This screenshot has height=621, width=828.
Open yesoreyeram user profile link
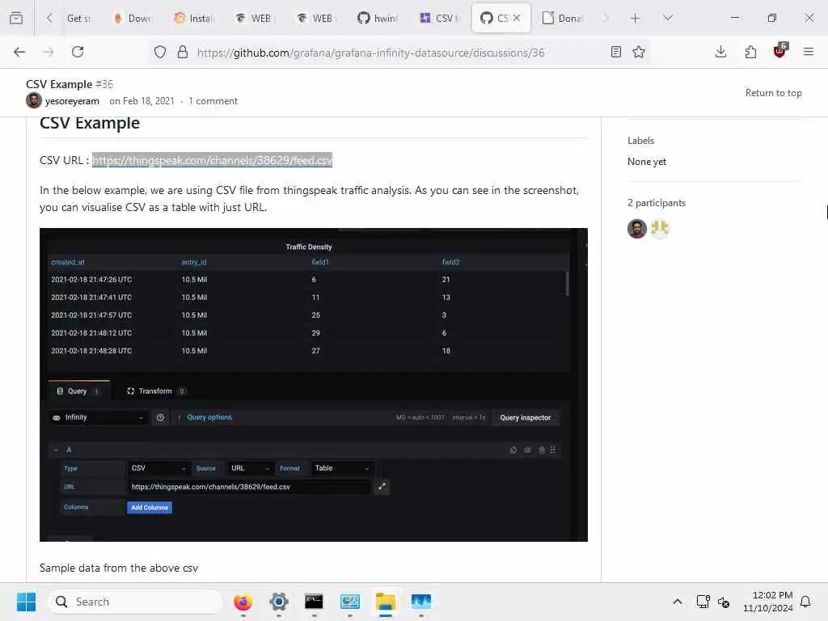(72, 101)
